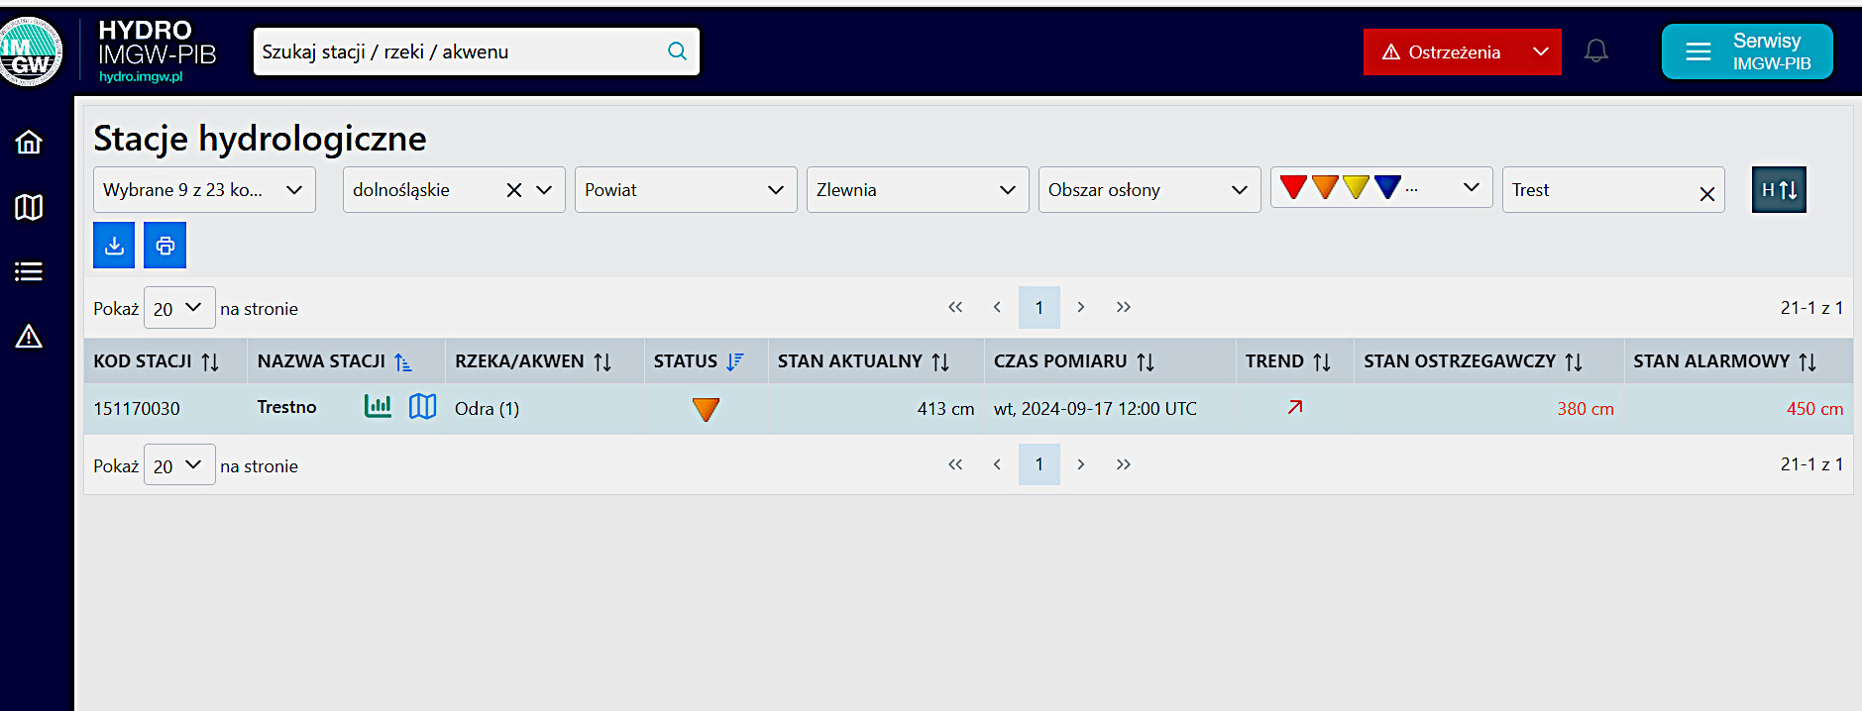This screenshot has height=711, width=1862.
Task: Open the Ostrzeżenia warnings menu
Action: (x=1462, y=51)
